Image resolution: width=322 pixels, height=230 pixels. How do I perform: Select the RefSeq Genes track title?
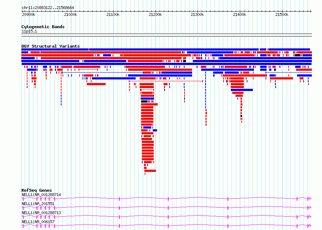click(37, 190)
